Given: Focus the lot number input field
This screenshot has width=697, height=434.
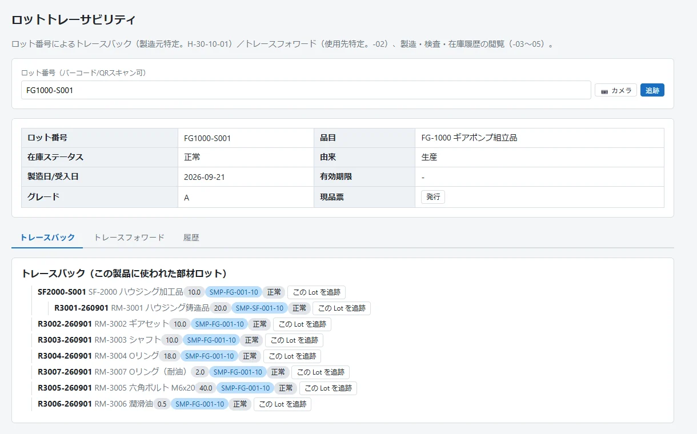Looking at the screenshot, I should 306,90.
